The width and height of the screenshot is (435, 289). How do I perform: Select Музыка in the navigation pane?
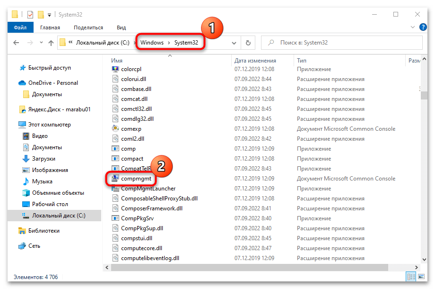pos(42,181)
